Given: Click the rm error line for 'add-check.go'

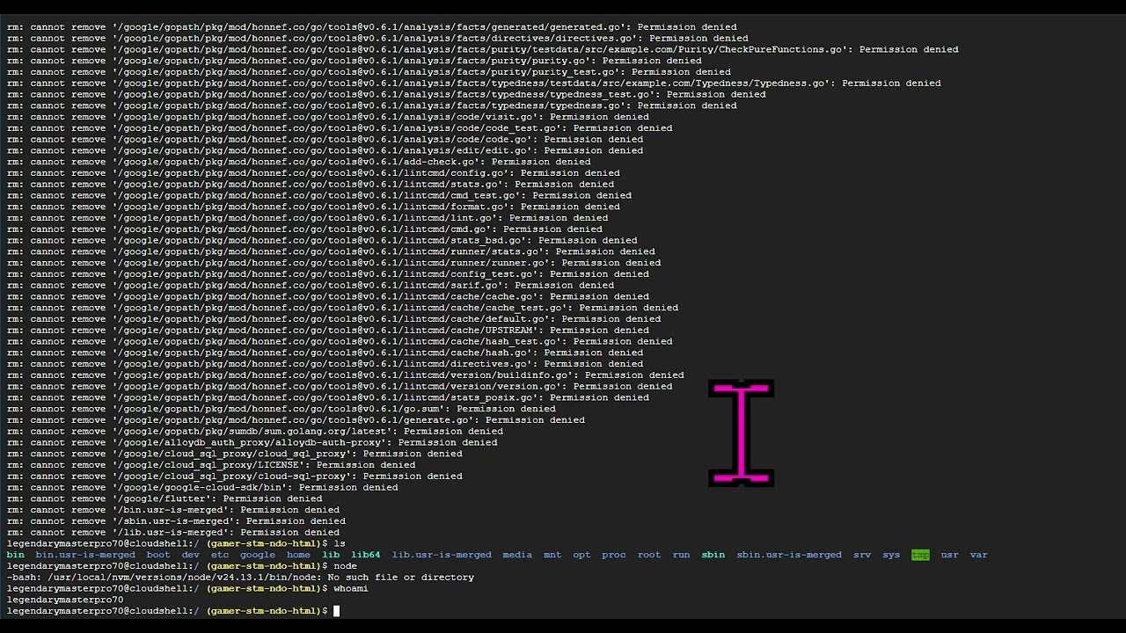Looking at the screenshot, I should (x=298, y=162).
